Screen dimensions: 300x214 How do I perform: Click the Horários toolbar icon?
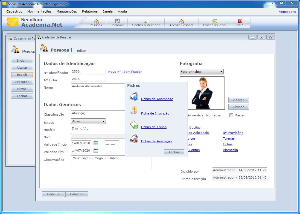117,21
